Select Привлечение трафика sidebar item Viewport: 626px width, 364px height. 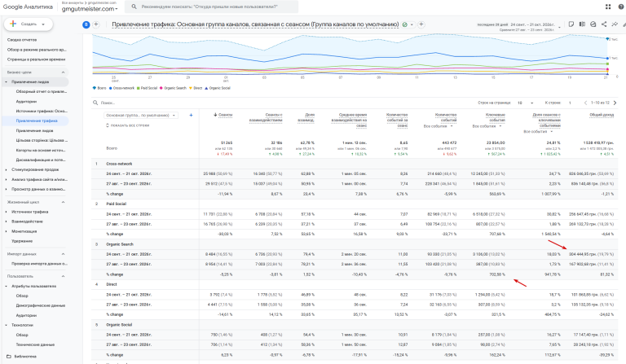[37, 121]
